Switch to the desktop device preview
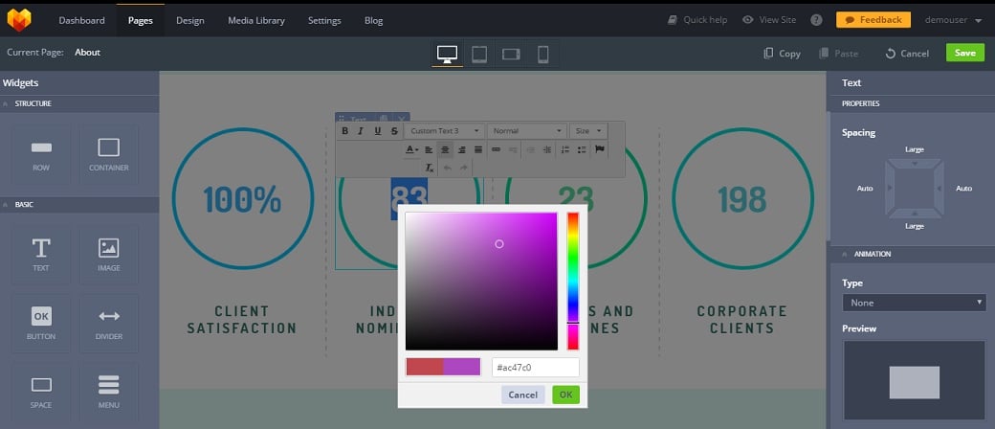The width and height of the screenshot is (995, 429). pyautogui.click(x=446, y=54)
